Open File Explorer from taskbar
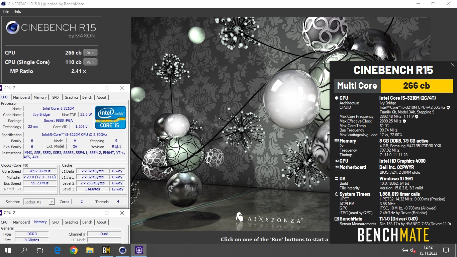This screenshot has height=257, width=457. point(90,250)
